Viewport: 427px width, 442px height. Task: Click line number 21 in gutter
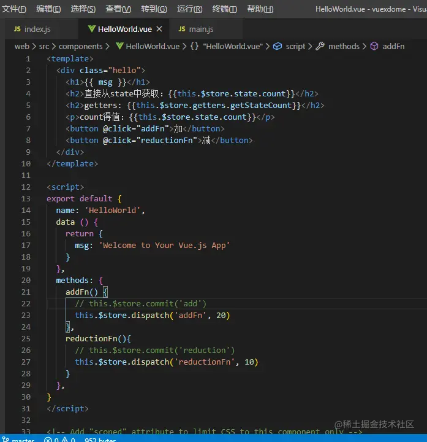point(26,292)
